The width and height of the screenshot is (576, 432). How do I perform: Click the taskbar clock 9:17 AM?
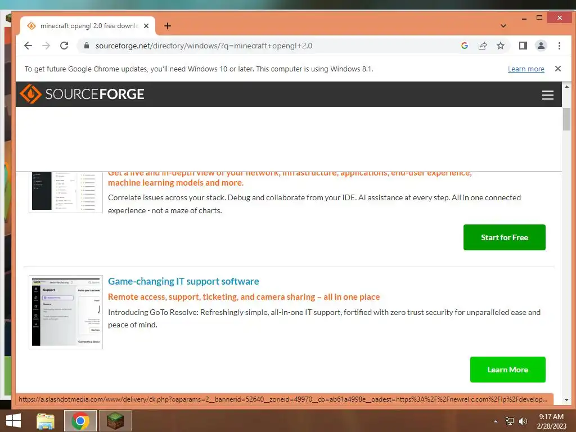[551, 421]
